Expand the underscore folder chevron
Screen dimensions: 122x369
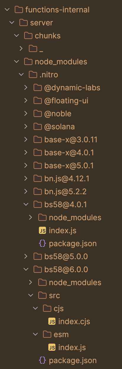click(21, 49)
